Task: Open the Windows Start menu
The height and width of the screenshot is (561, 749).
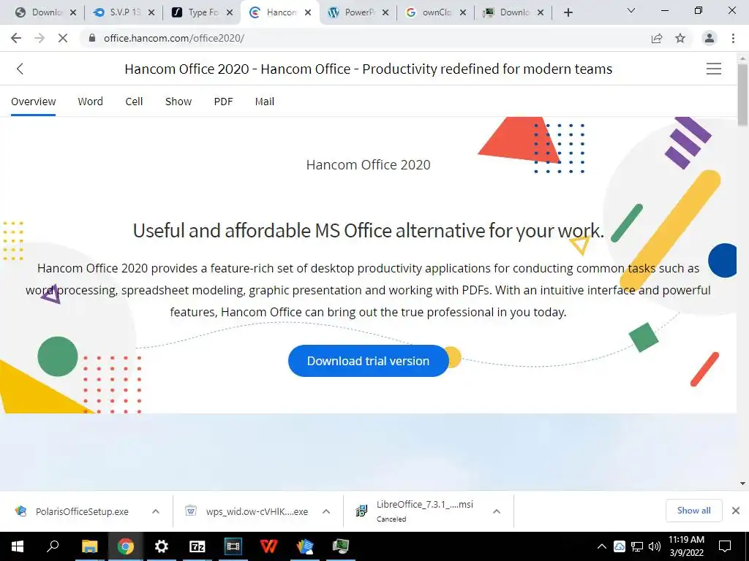Action: 18,546
